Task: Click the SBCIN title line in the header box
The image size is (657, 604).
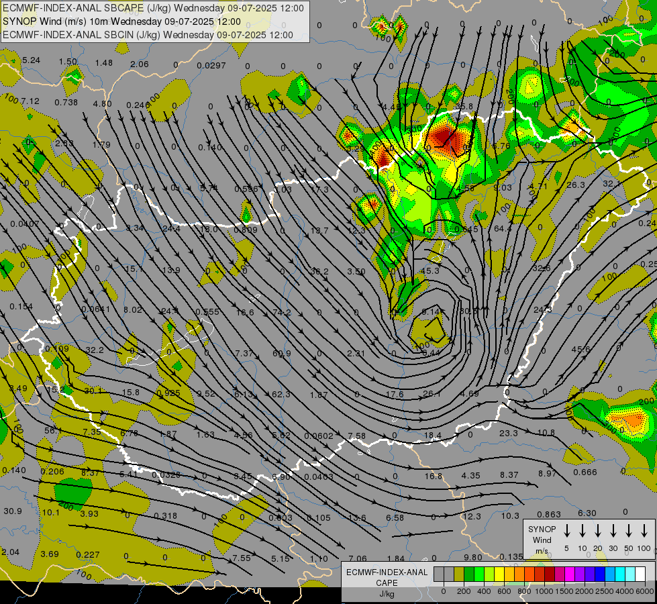Action: point(148,35)
